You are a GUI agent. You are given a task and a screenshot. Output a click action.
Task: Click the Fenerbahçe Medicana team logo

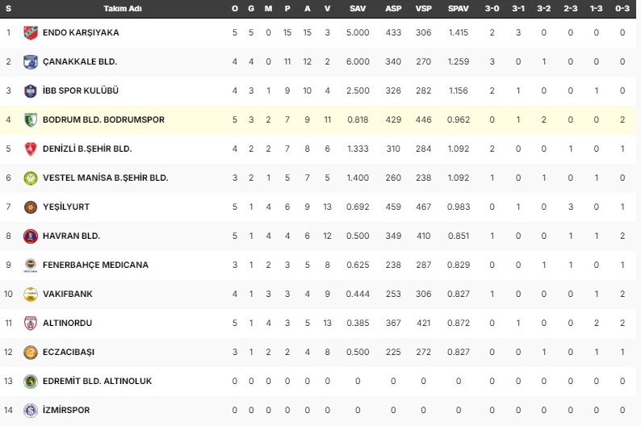31,265
